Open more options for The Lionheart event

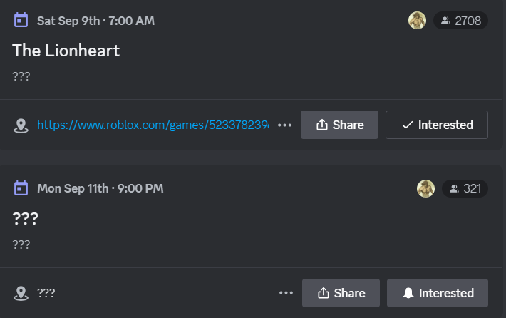285,125
